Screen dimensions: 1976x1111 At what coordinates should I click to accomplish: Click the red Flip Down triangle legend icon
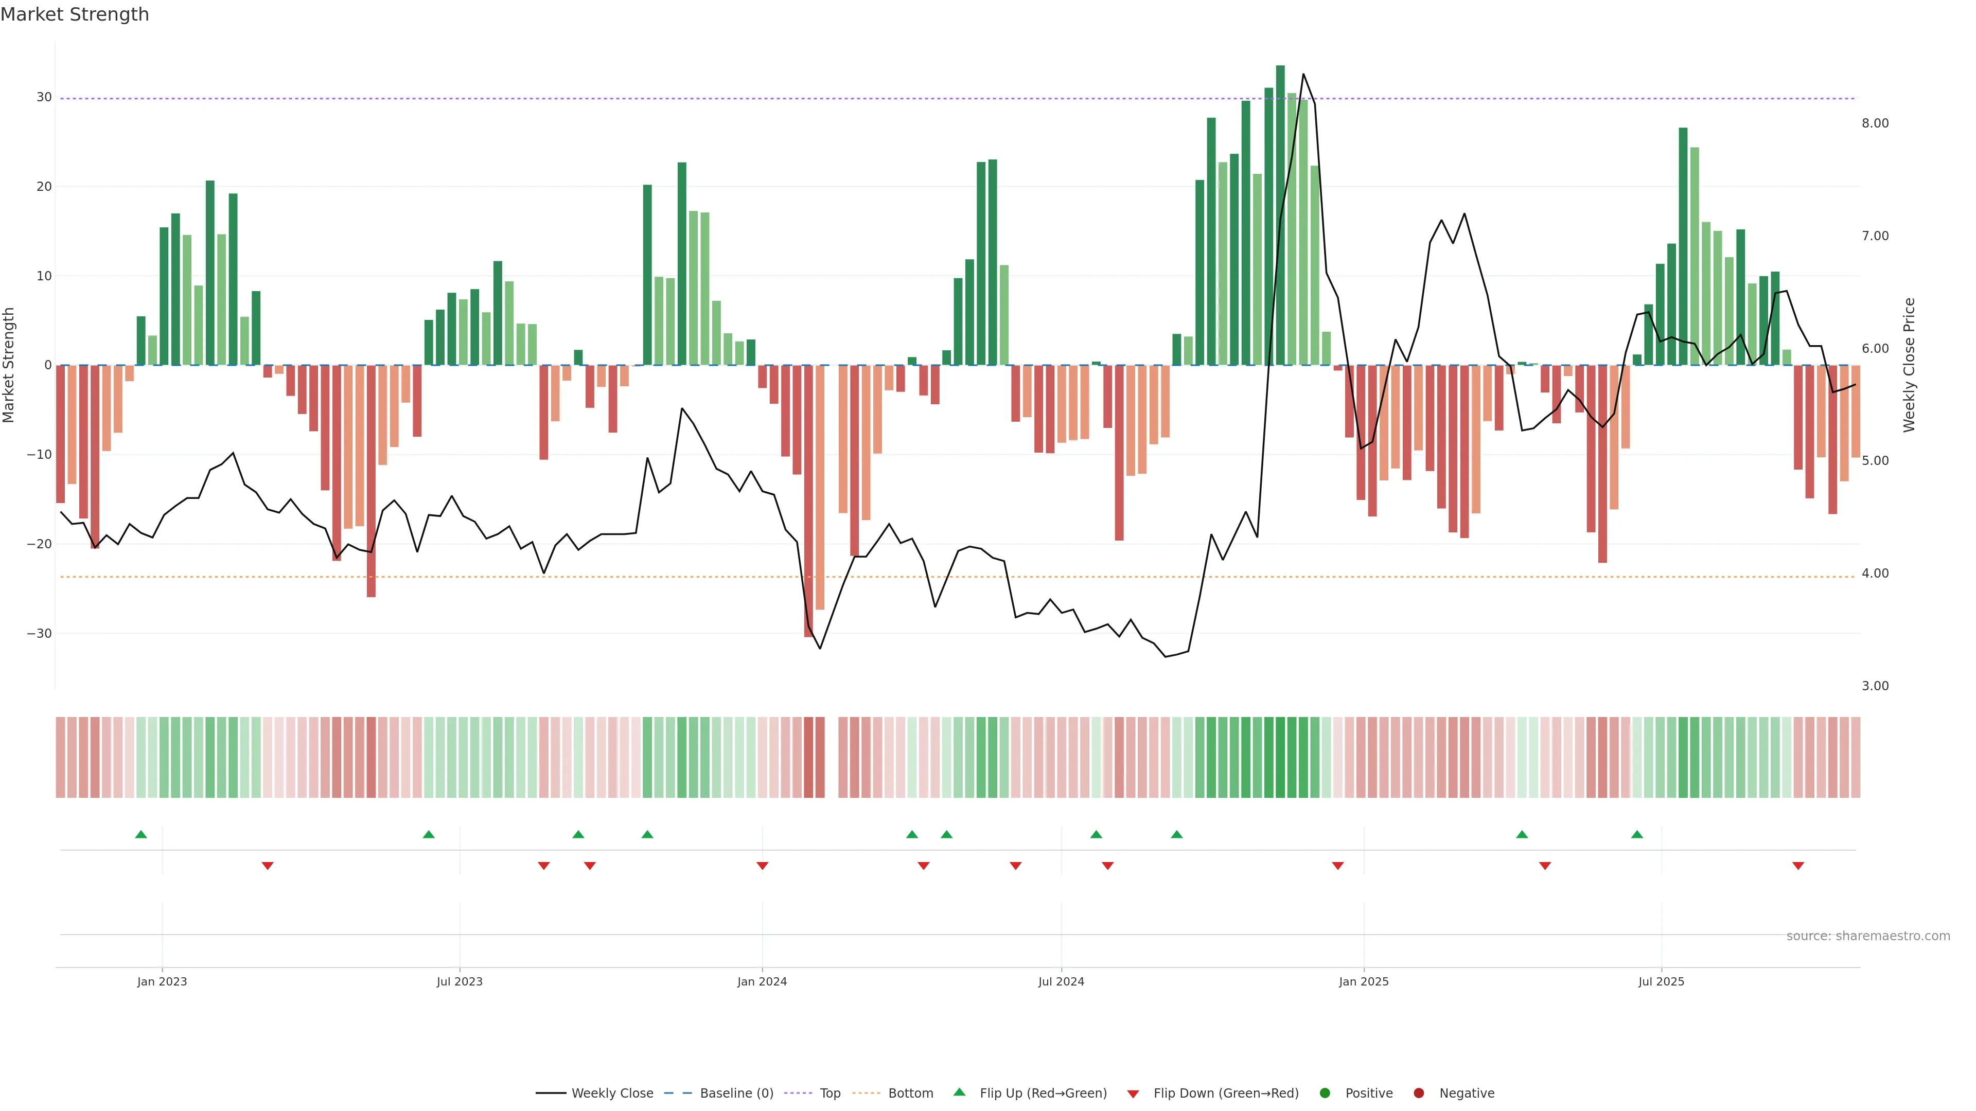click(1133, 1094)
